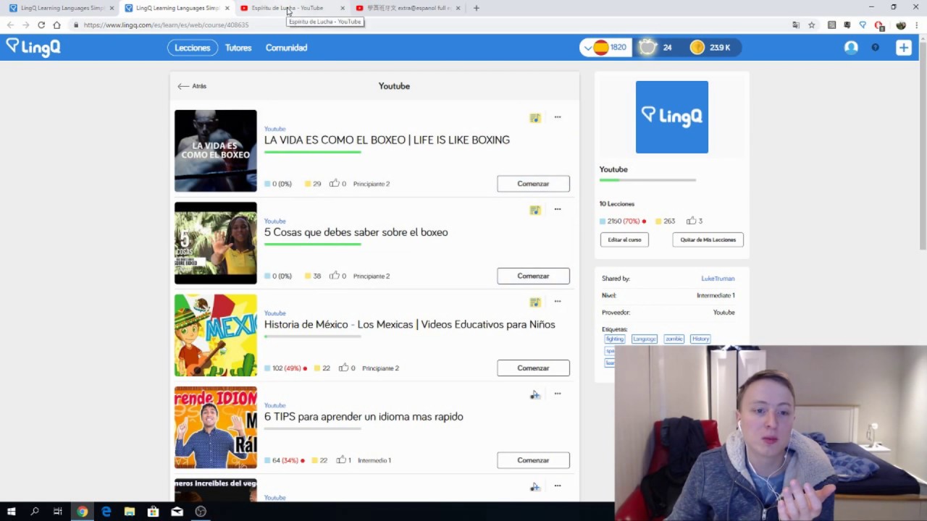Open more options for 5 Cosas sobre el boxeo
The width and height of the screenshot is (927, 521).
click(558, 209)
